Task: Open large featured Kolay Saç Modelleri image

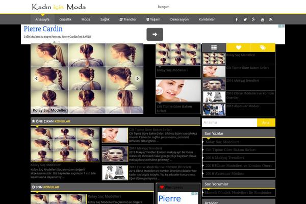Action: tap(65, 145)
